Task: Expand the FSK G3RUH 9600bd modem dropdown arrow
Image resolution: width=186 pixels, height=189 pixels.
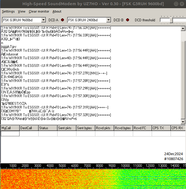Action: 44,20
